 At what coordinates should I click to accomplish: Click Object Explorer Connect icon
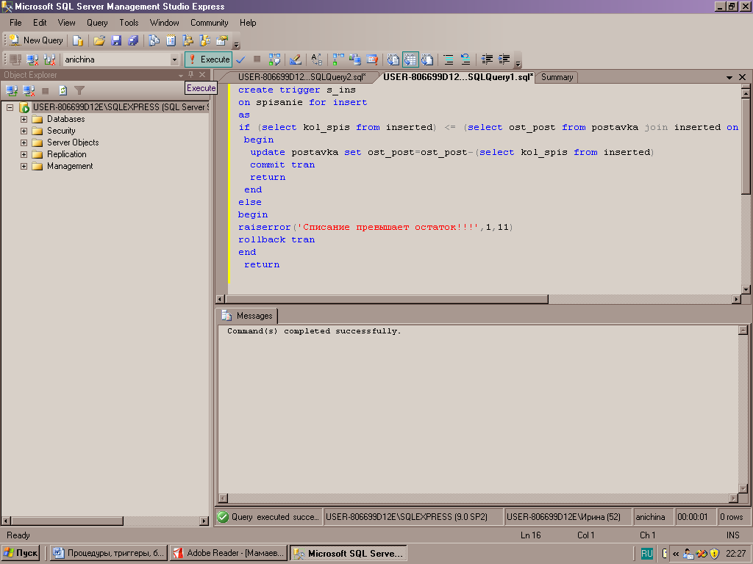pyautogui.click(x=12, y=90)
